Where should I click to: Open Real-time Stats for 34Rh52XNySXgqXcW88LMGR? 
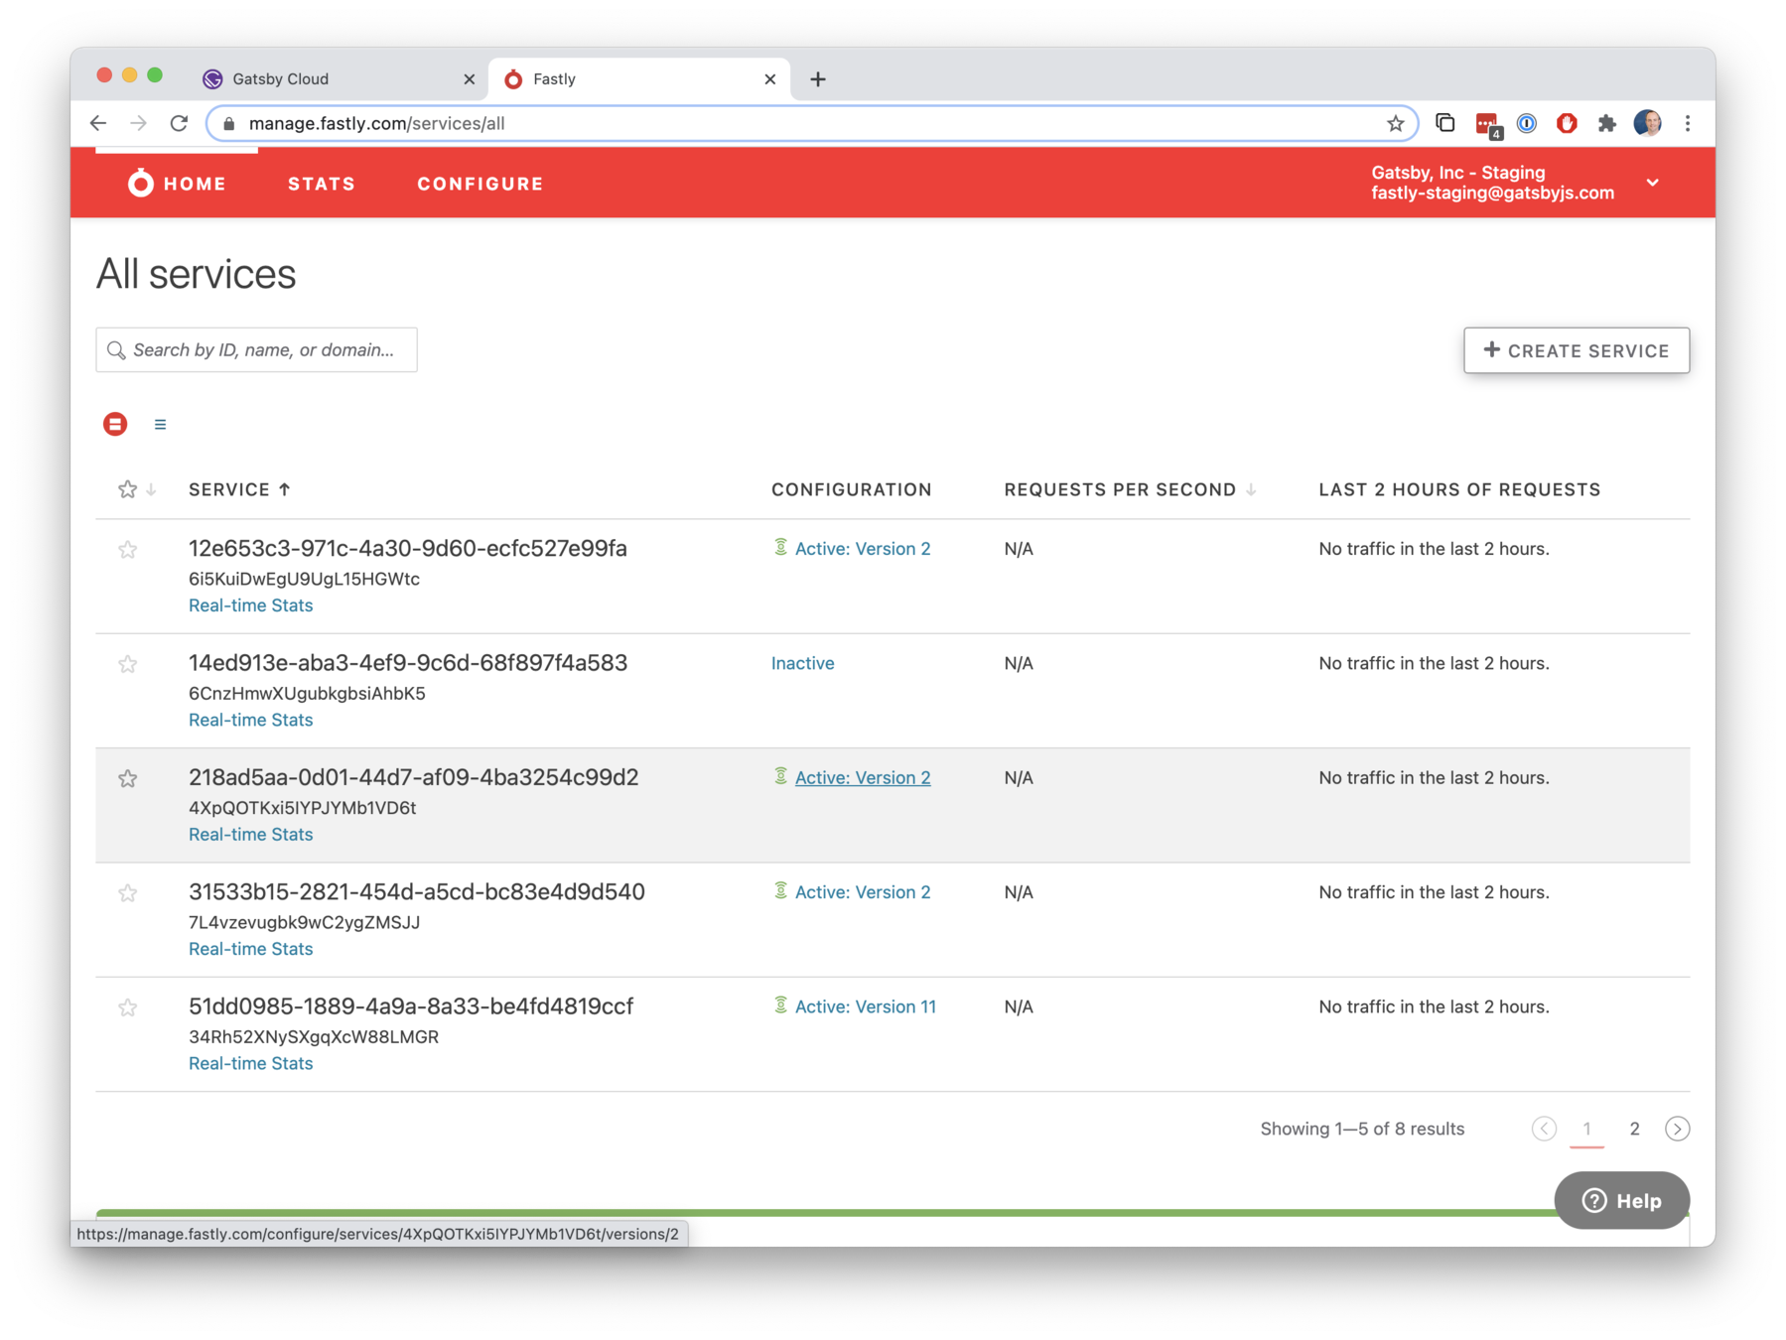coord(250,1063)
